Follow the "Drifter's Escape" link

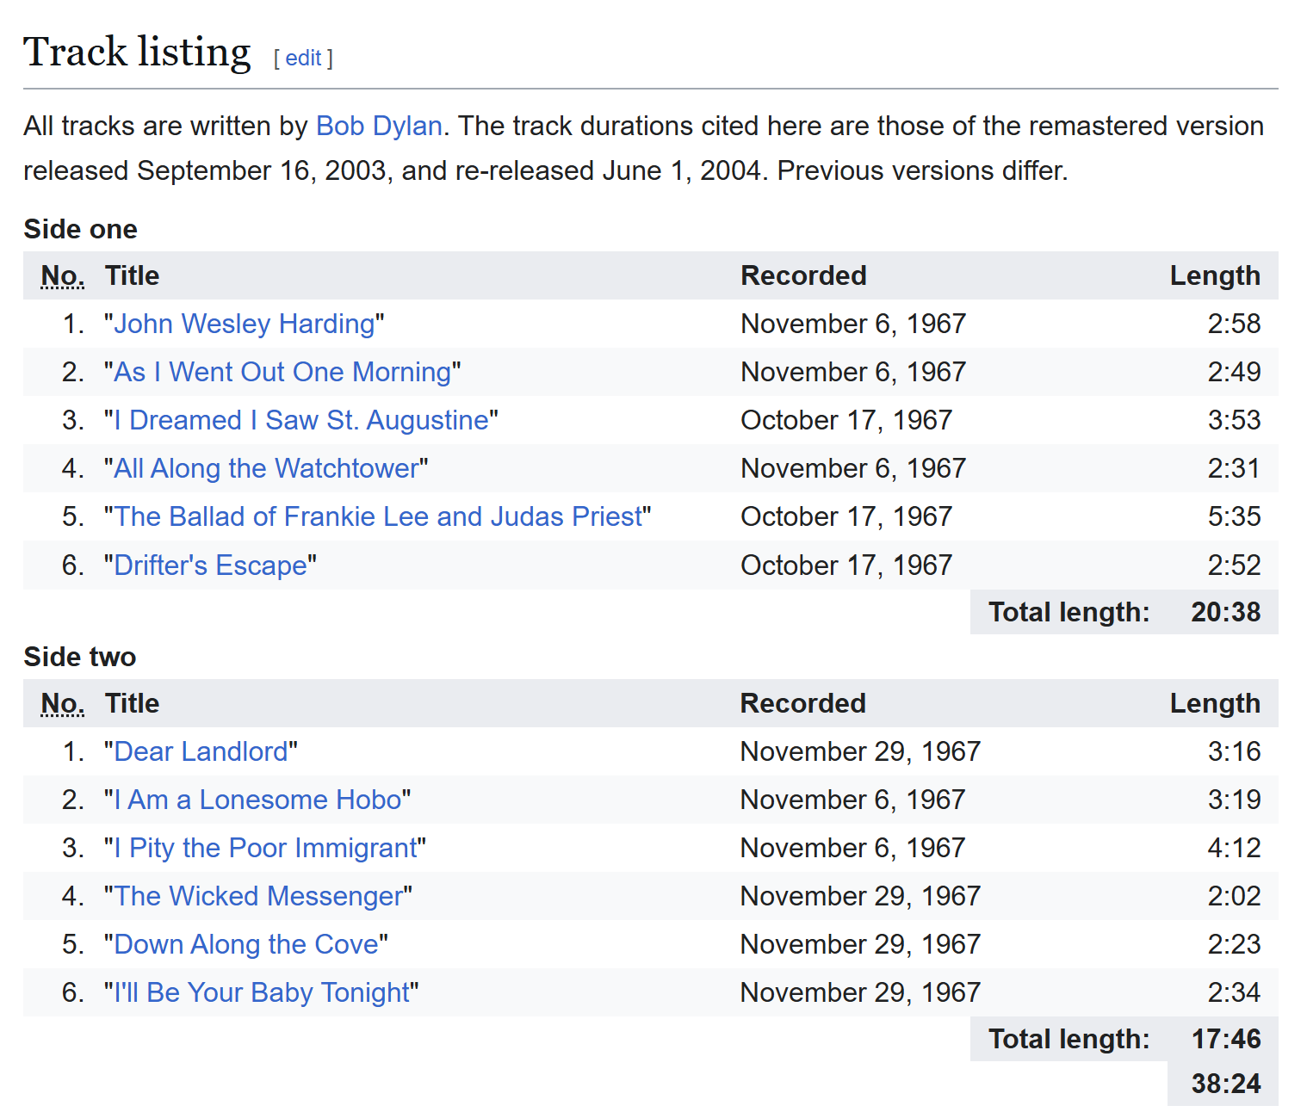click(x=211, y=565)
